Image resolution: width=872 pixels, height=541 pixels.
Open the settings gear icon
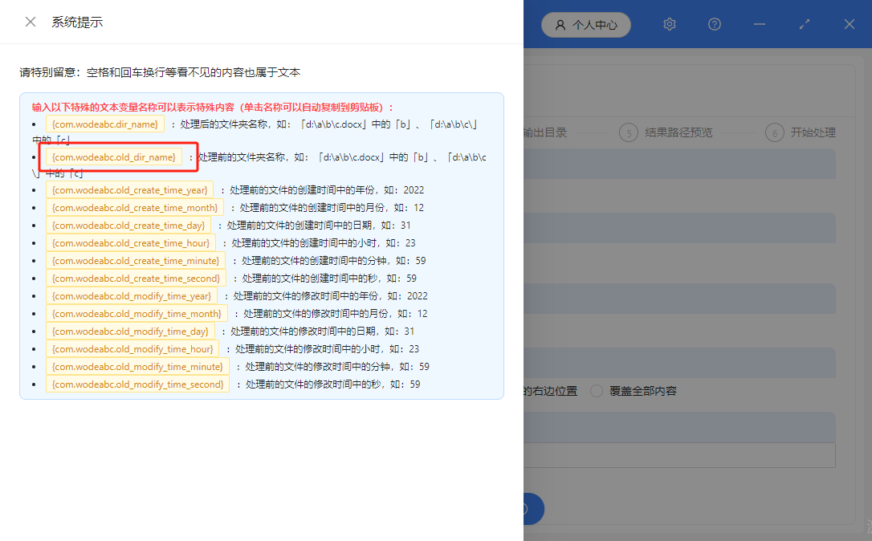pyautogui.click(x=669, y=24)
